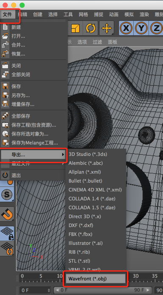The height and width of the screenshot is (295, 163).
Task: Click the 保存 floppy disk icon
Action: coord(5,86)
